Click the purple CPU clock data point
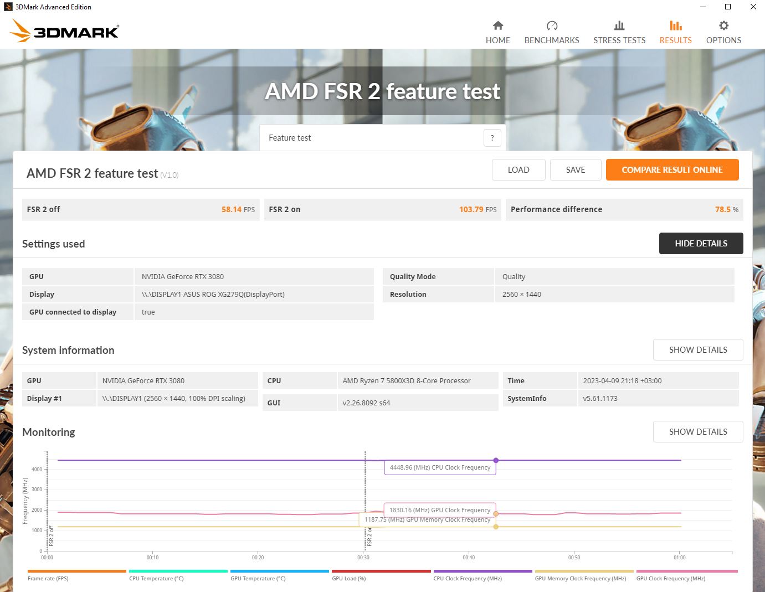Image resolution: width=765 pixels, height=592 pixels. (496, 460)
